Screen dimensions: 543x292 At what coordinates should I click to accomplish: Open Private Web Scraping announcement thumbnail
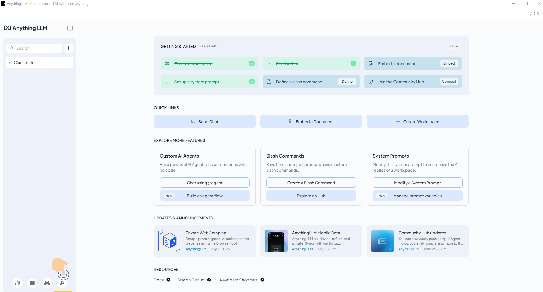click(170, 241)
